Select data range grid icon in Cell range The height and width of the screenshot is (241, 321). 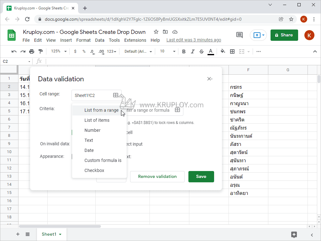click(116, 95)
